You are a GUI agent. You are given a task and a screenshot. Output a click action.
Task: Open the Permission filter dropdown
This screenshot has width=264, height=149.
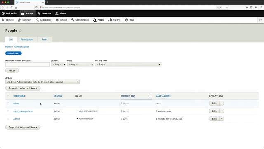pos(128,65)
